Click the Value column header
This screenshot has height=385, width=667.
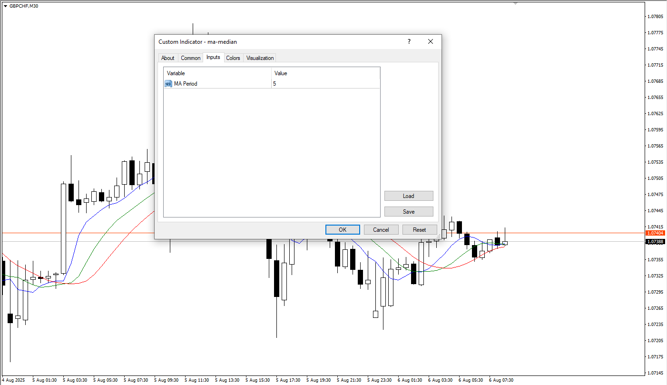click(325, 73)
